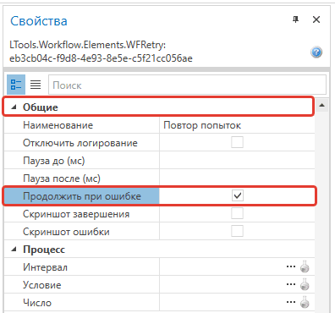Select the Отключить логирование label

tap(80, 143)
